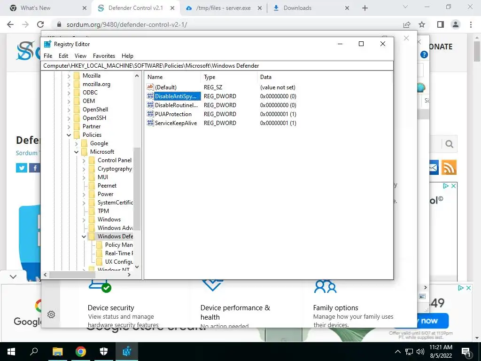
Task: Expand the Mozilla registry key
Action: point(69,76)
